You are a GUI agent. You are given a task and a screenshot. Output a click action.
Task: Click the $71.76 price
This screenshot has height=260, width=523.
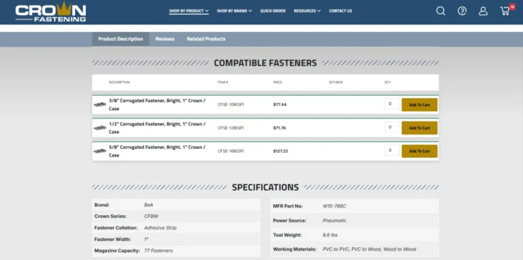point(279,128)
